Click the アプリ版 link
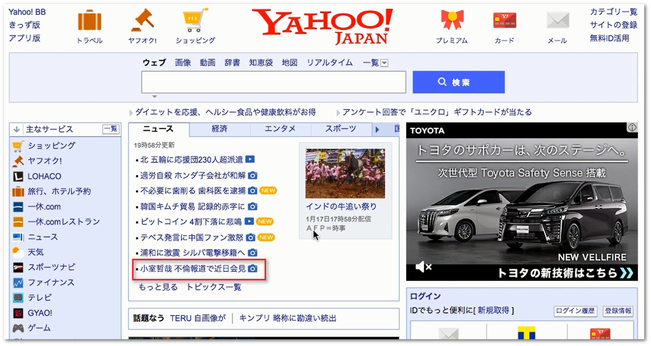 click(x=24, y=38)
